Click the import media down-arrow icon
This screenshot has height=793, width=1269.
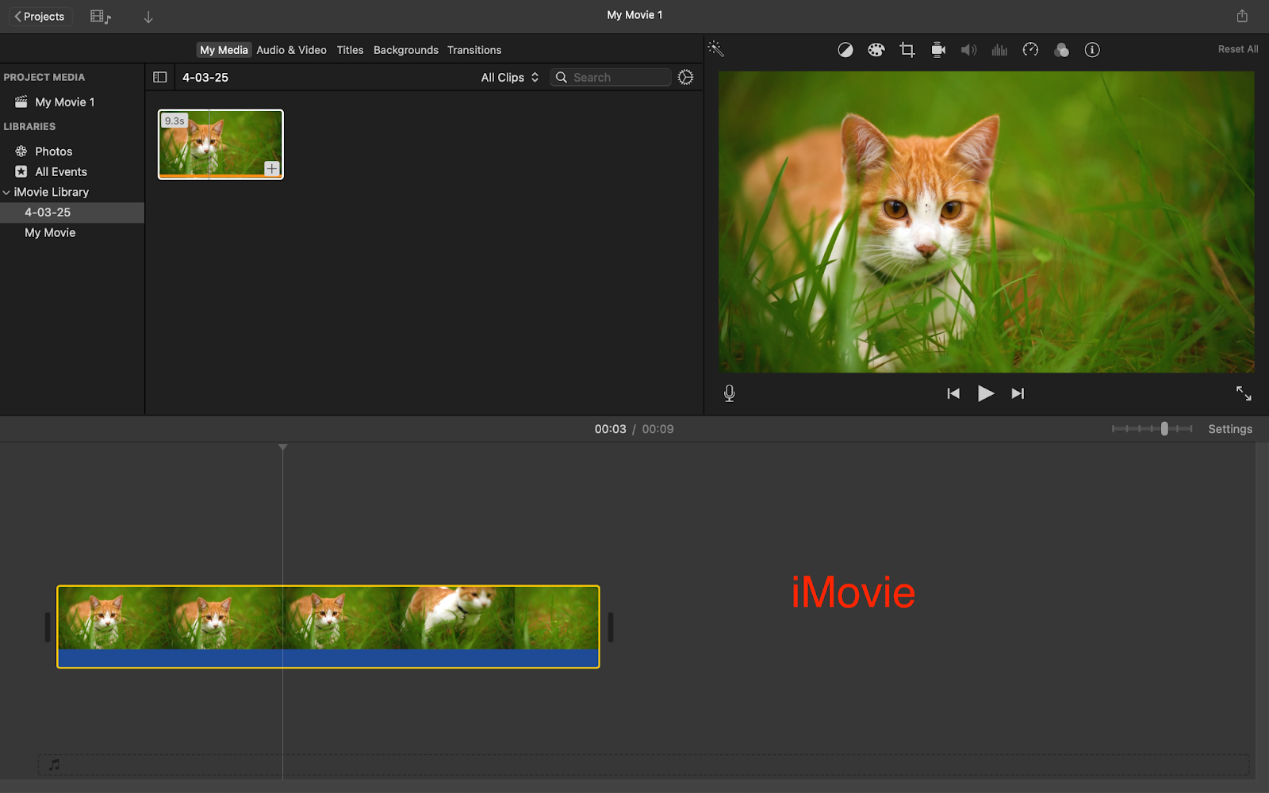tap(148, 17)
